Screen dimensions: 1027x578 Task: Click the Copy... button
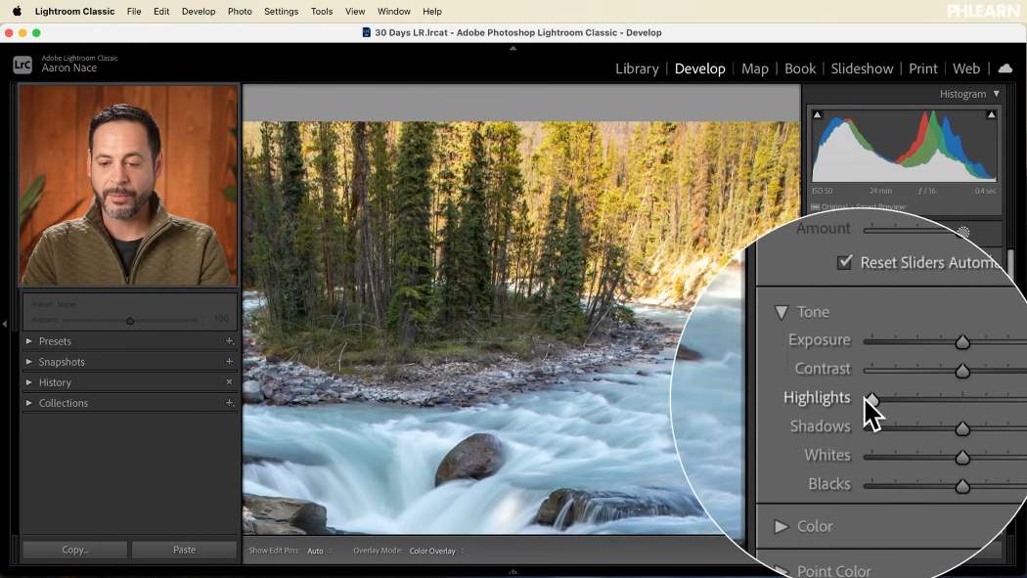point(74,550)
